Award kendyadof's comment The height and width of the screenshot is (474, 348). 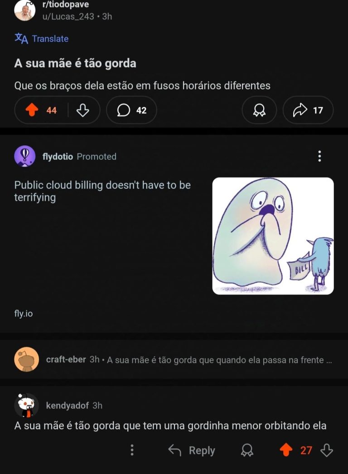[x=247, y=450]
